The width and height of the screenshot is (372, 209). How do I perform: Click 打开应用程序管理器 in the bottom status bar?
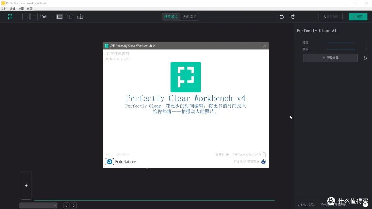333,205
